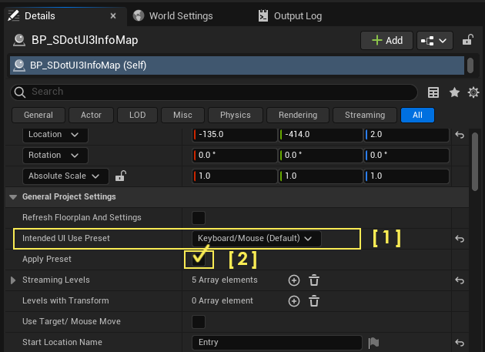
Task: Click the '5 Array elements' text
Action: pos(225,280)
